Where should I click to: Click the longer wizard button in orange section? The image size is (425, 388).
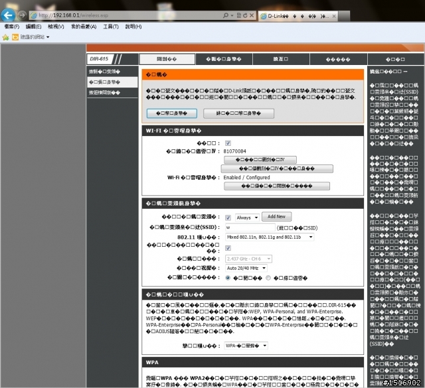tap(238, 113)
